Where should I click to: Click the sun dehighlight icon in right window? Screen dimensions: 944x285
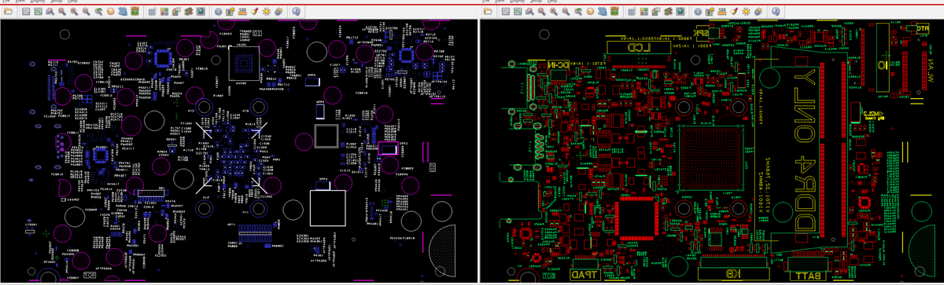pyautogui.click(x=747, y=11)
